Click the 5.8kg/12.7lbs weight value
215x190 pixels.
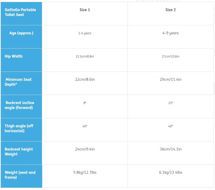coord(85,172)
